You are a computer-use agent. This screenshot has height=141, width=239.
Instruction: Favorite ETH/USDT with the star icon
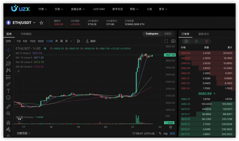[x=41, y=23]
